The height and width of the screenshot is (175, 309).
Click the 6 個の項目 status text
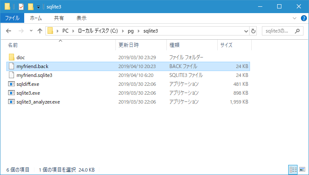18,170
